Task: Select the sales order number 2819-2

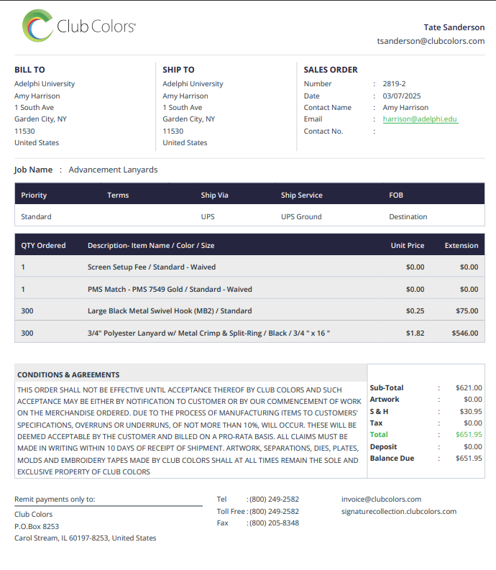Action: point(394,83)
